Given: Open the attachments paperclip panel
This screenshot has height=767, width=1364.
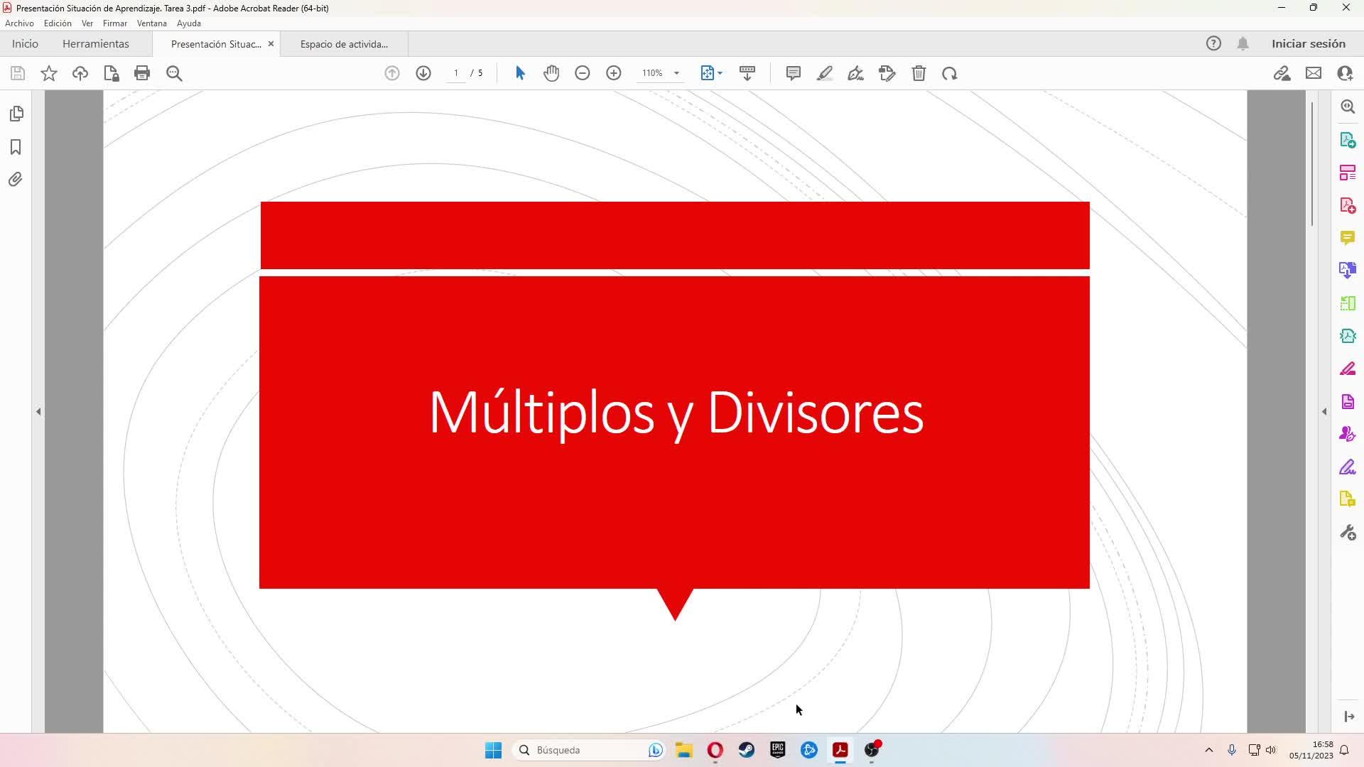Looking at the screenshot, I should coord(16,180).
